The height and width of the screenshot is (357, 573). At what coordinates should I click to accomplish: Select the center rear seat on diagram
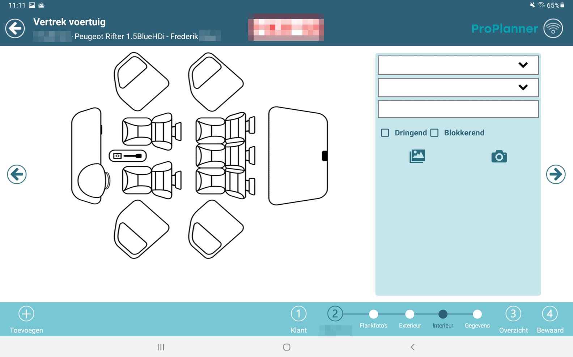click(x=226, y=156)
